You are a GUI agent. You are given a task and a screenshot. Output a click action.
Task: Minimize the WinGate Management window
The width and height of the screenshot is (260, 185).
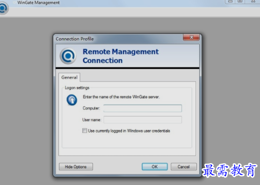point(230,1)
